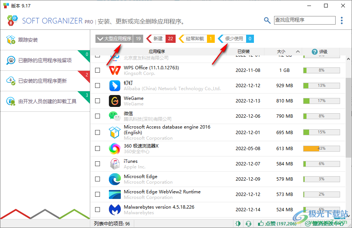Click the Microsoft Edge size 579 MB
The height and width of the screenshot is (228, 352).
pos(285,179)
